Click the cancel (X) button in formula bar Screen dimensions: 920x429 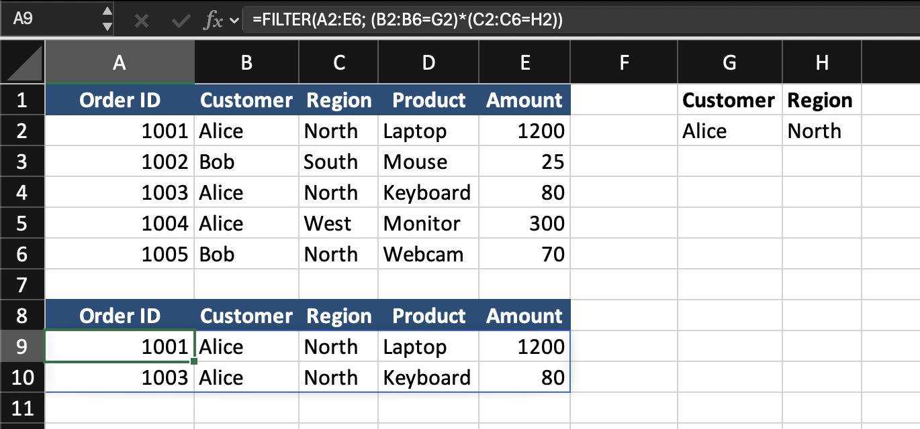click(x=141, y=21)
